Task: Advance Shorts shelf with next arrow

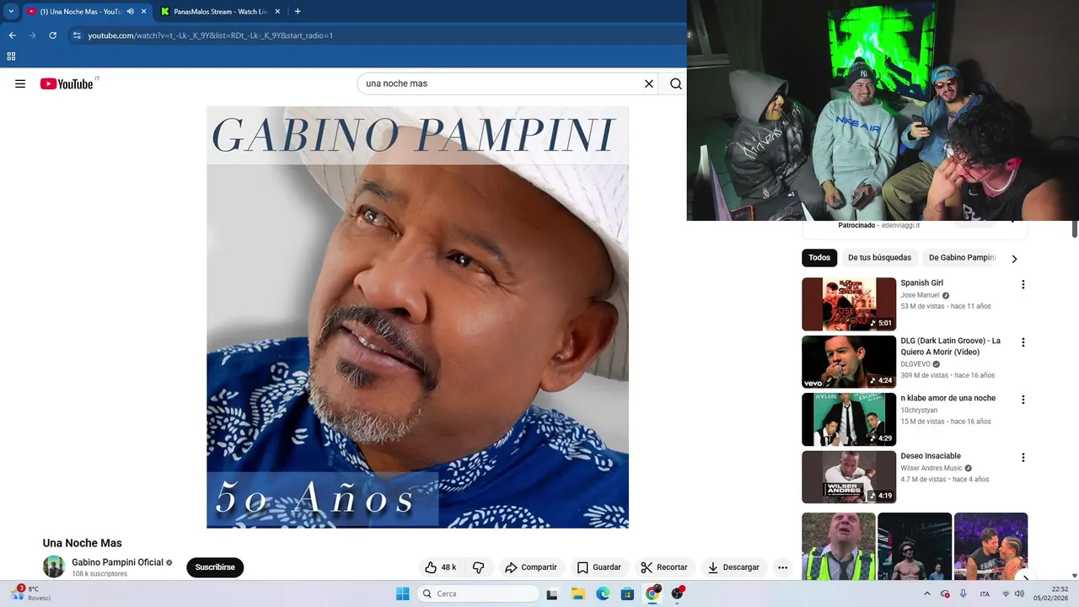Action: [x=1025, y=578]
